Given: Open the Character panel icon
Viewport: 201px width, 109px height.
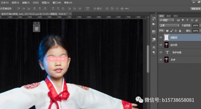Looking at the screenshot, I should pos(154,47).
